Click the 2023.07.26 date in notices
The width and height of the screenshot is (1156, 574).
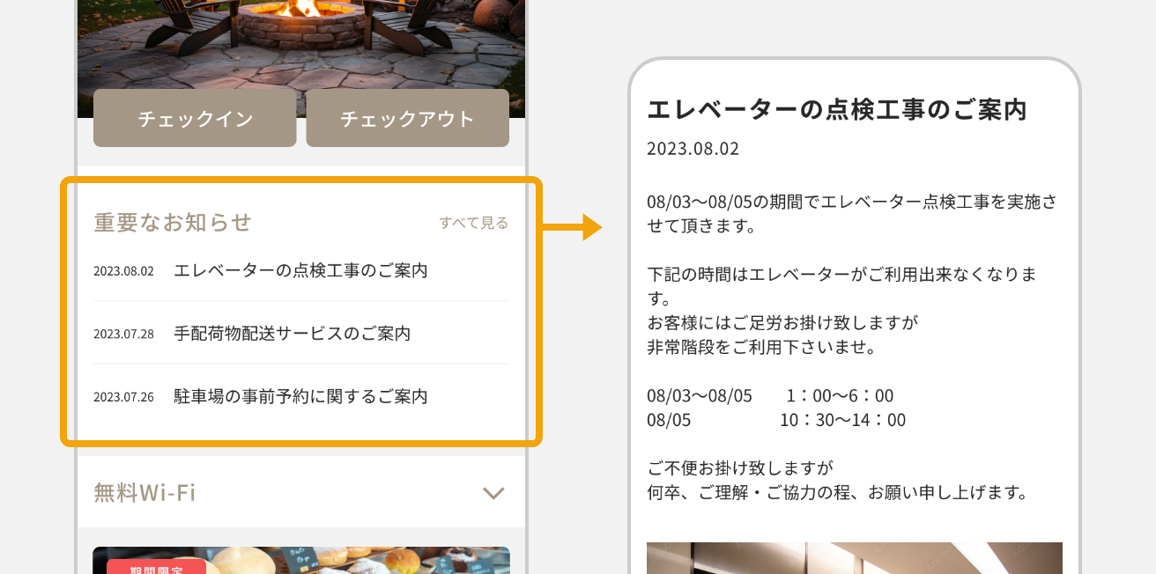(123, 398)
